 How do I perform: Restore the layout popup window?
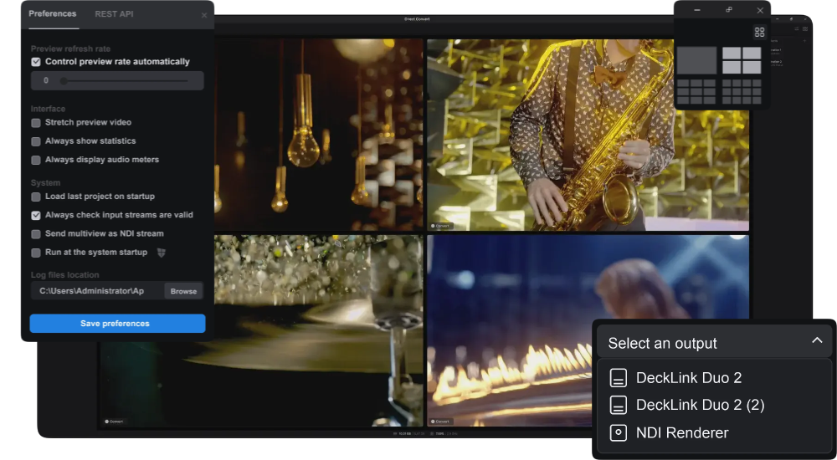click(729, 10)
